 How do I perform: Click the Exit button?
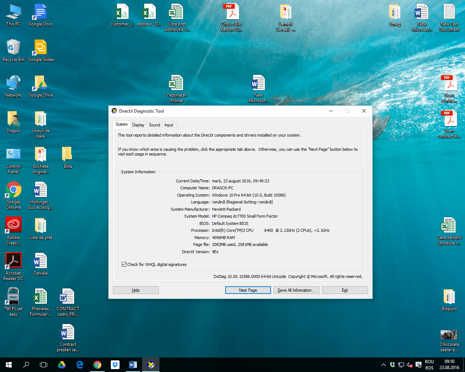(344, 290)
